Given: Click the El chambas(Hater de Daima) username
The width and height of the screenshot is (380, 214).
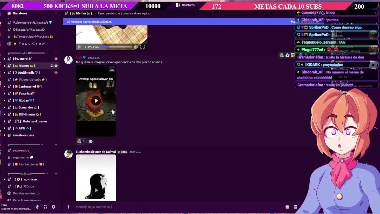Looking at the screenshot, I should click(x=96, y=152).
